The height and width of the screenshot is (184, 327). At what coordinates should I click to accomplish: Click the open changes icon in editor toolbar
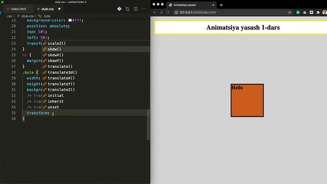tap(127, 9)
